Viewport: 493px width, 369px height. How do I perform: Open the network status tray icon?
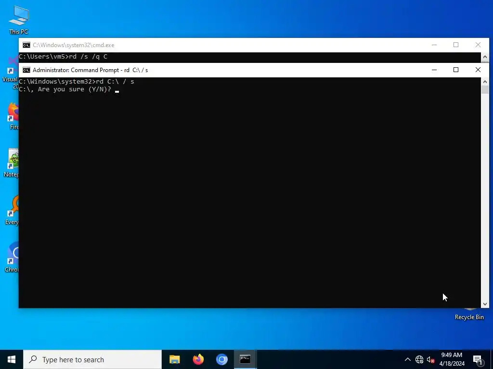419,359
